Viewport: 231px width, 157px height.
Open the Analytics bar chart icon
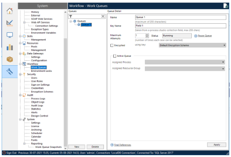pyautogui.click(x=10, y=47)
